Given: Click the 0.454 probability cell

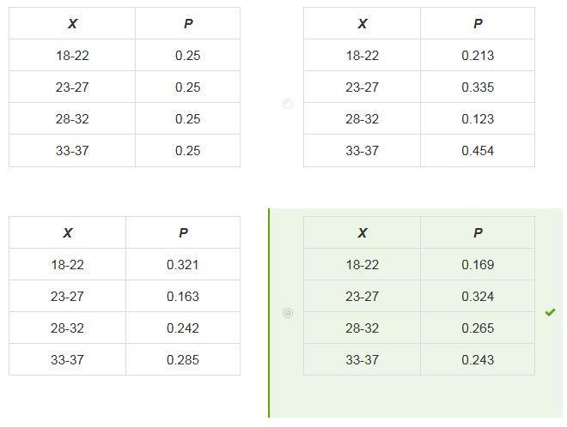Looking at the screenshot, I should pos(477,151).
